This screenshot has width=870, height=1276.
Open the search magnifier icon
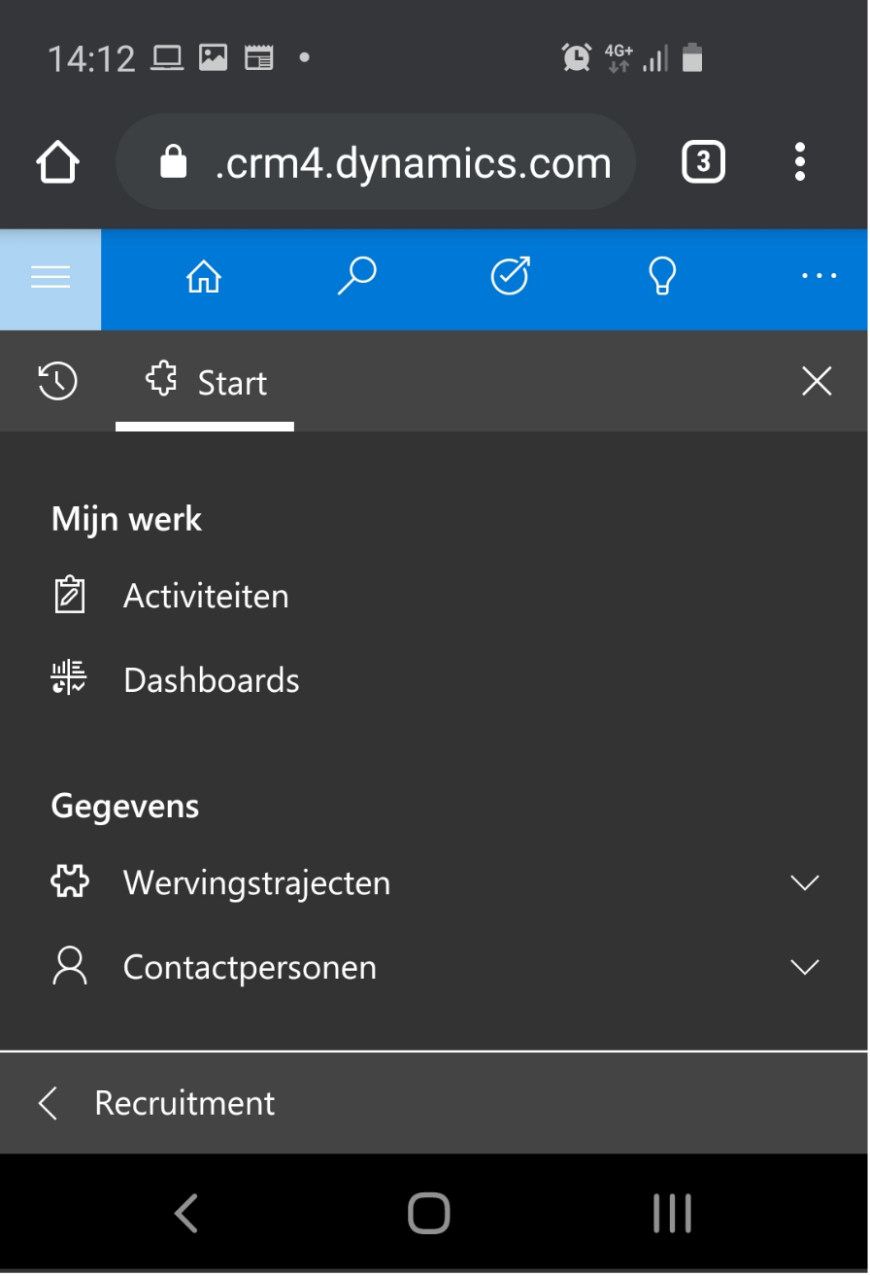tap(356, 277)
